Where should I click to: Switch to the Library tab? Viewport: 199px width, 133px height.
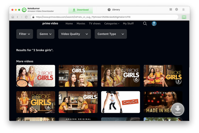(114, 10)
